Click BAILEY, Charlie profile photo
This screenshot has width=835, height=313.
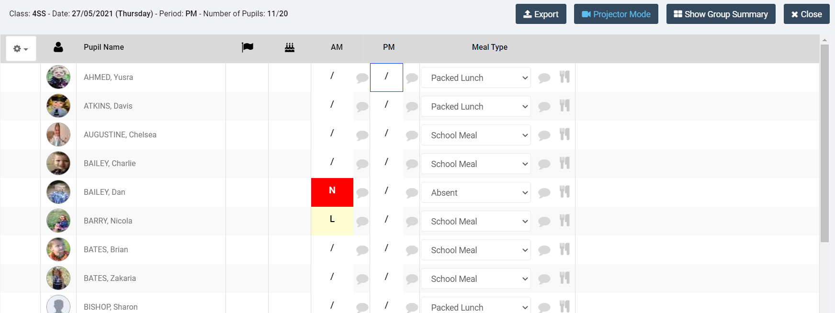click(58, 163)
